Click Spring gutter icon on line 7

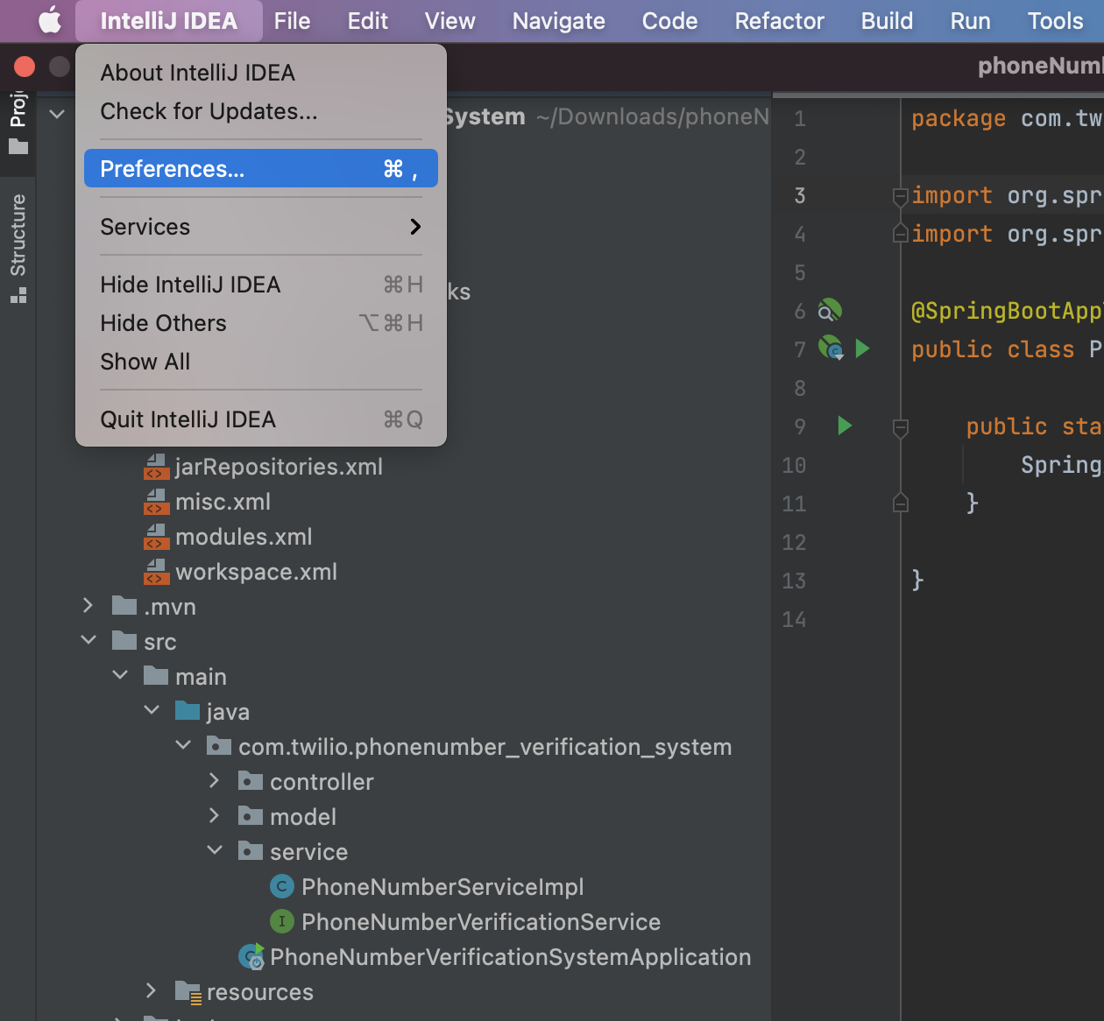tap(830, 349)
